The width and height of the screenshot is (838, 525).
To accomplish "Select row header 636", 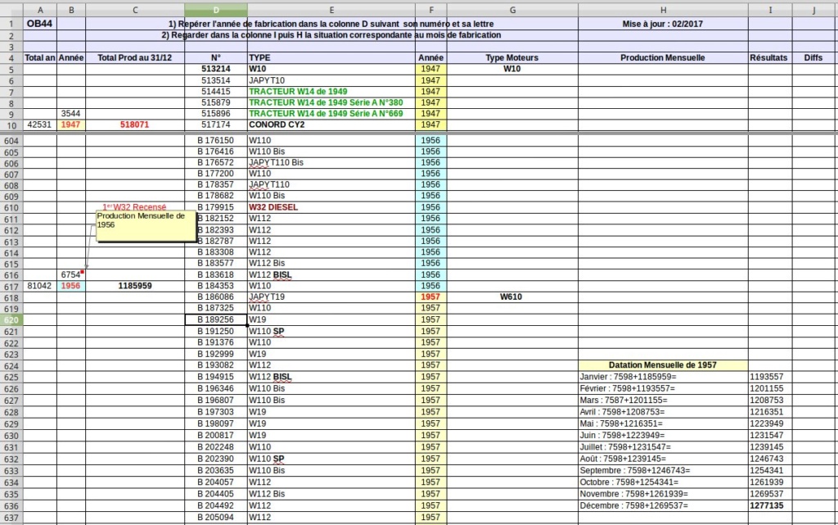I will pyautogui.click(x=11, y=506).
